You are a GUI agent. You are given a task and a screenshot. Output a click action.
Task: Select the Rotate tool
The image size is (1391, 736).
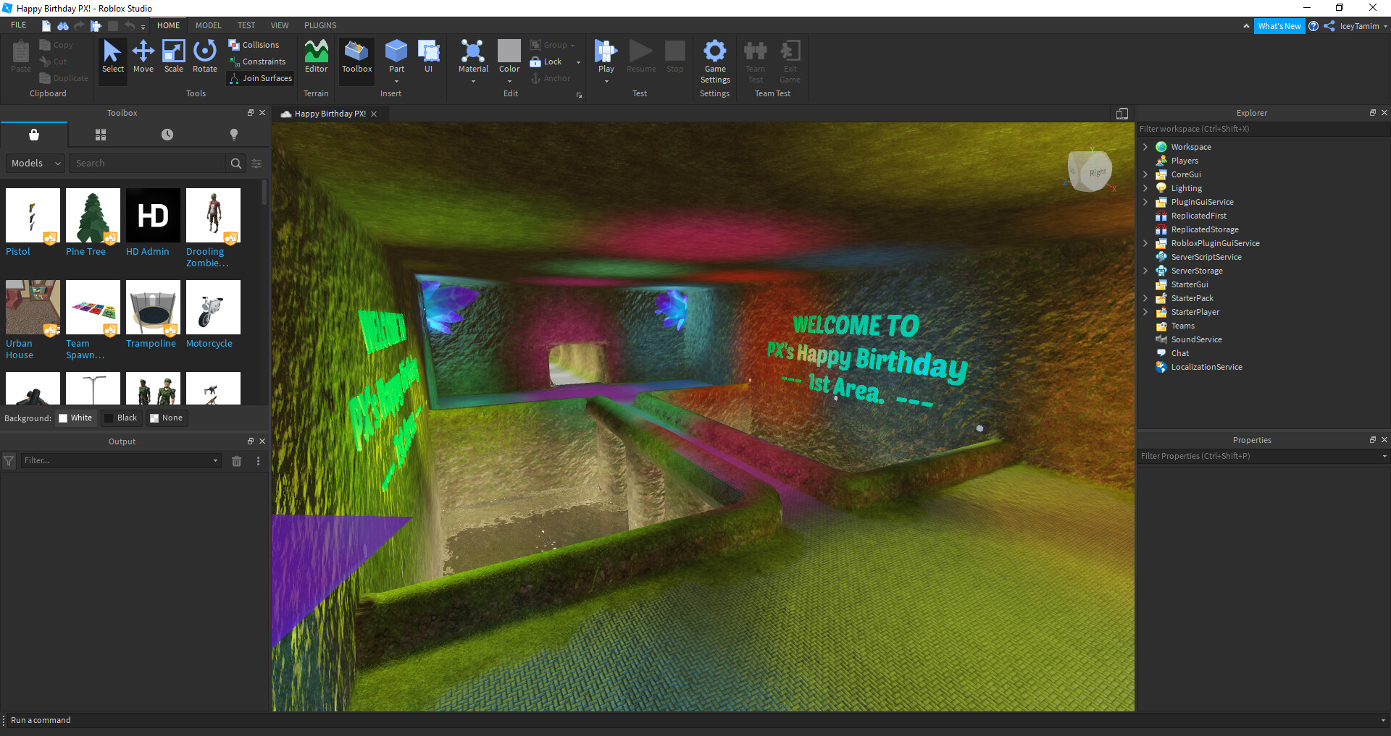pyautogui.click(x=205, y=58)
